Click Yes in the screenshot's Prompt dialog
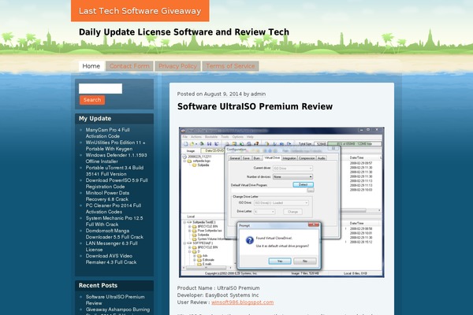This screenshot has width=473, height=315. 280,261
